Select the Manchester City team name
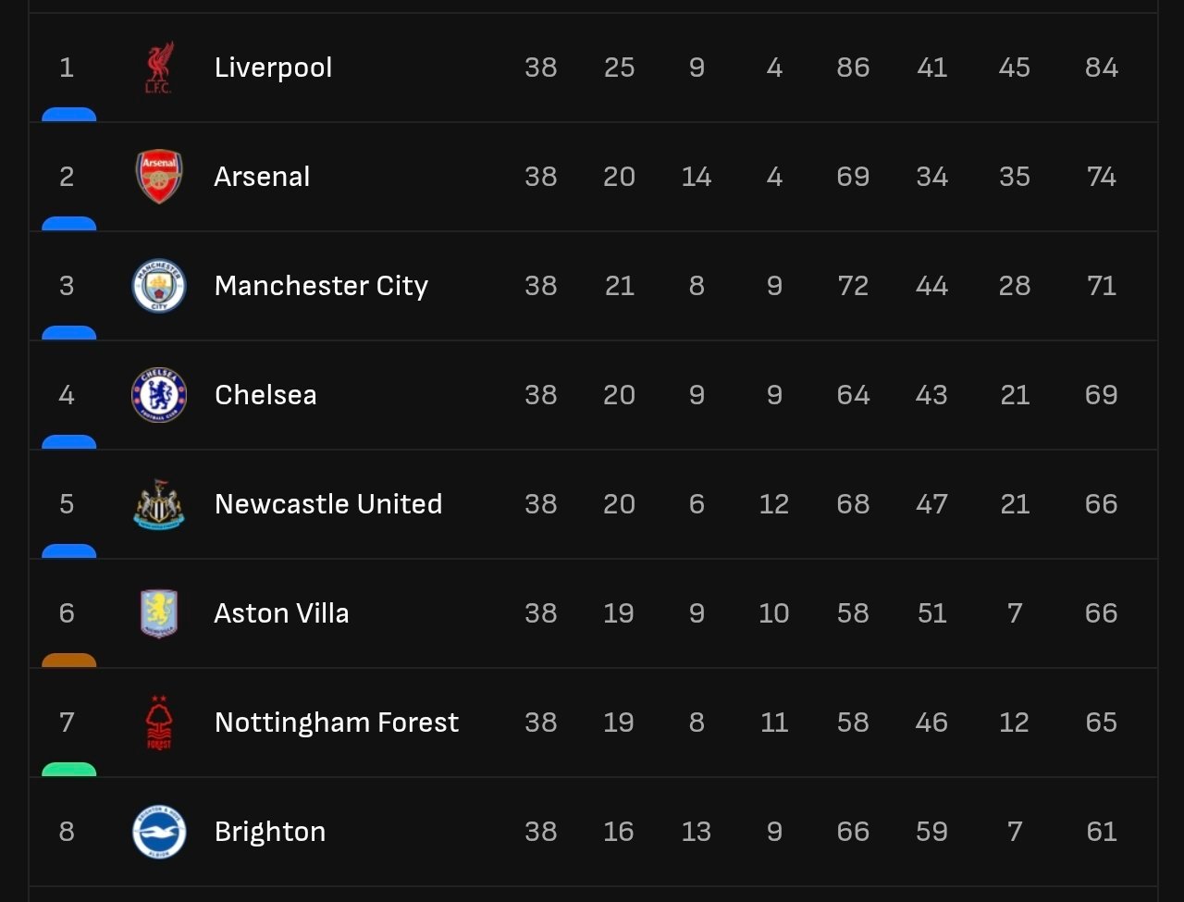 pyautogui.click(x=321, y=286)
